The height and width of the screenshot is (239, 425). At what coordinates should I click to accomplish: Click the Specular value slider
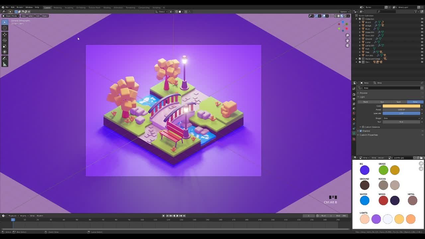tap(401, 113)
